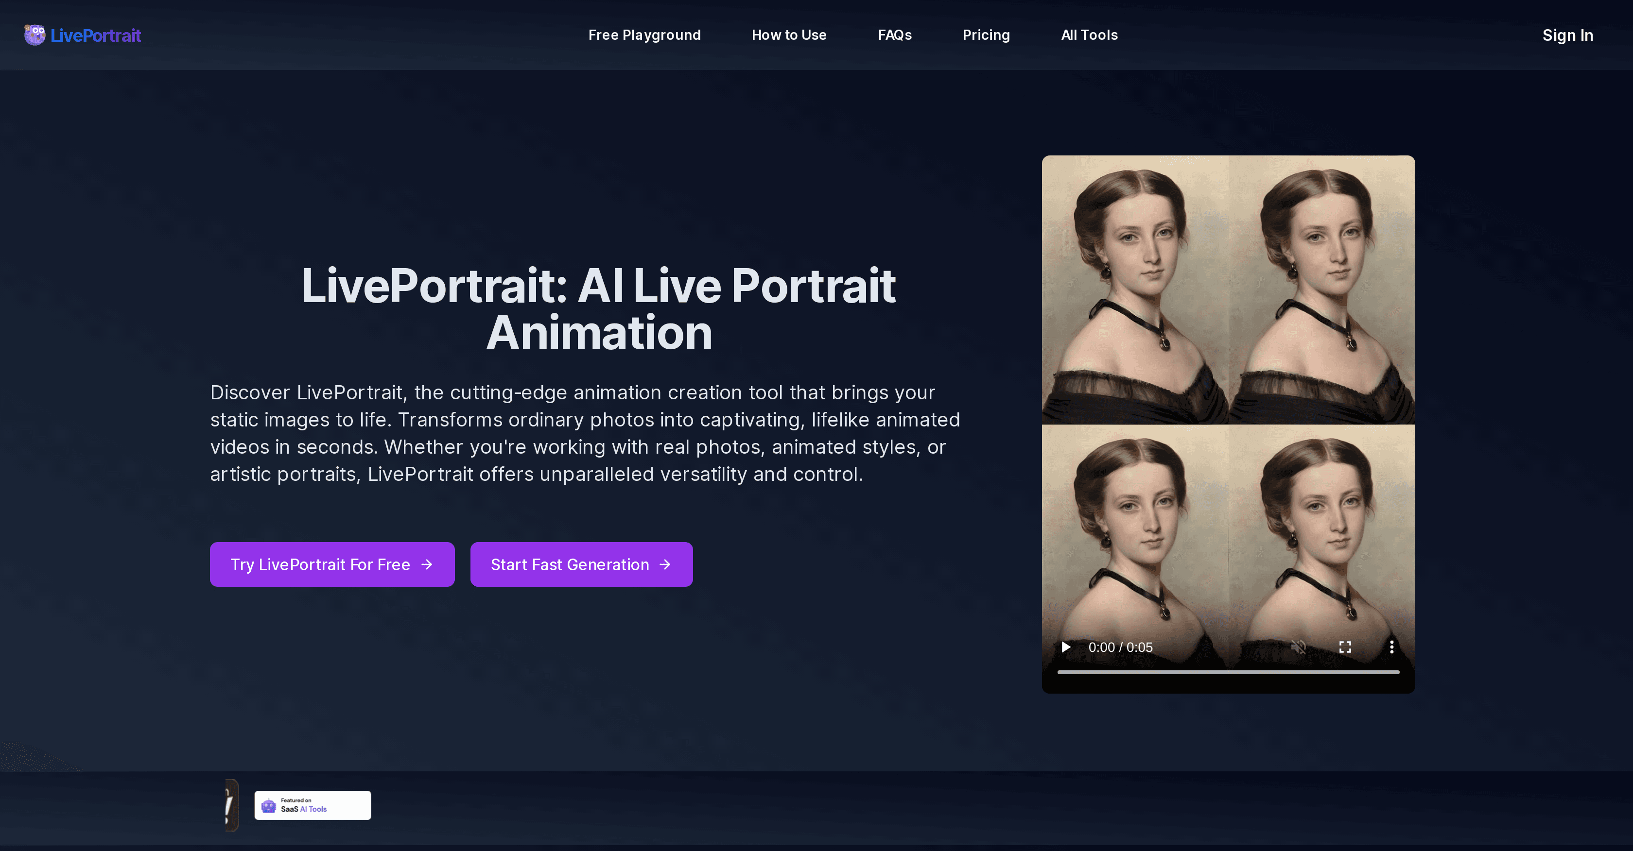The width and height of the screenshot is (1633, 851).
Task: Click the arrow inside Try LivePortrait For Free
Action: 427,564
